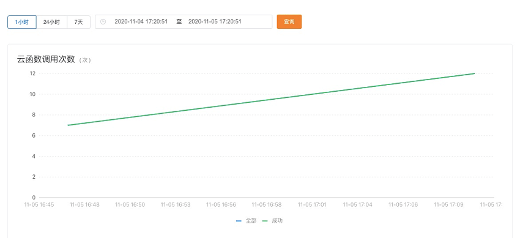Toggle the green 成功 legend marker
This screenshot has height=238, width=520.
pos(265,221)
